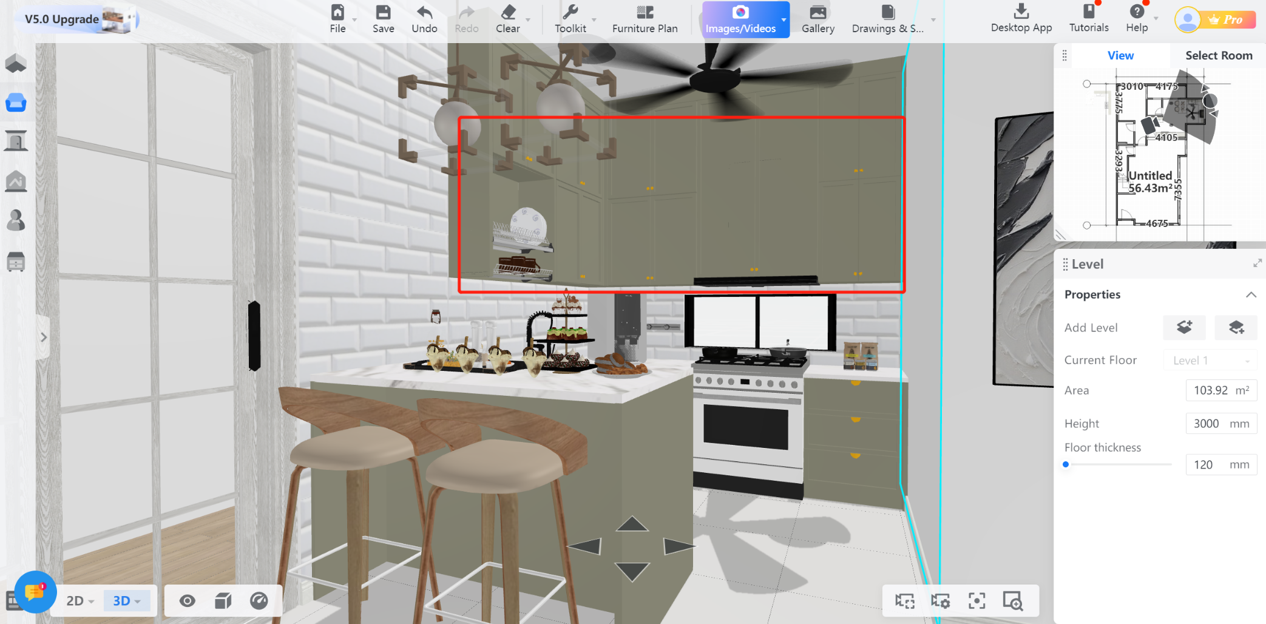Switch to the View tab
The height and width of the screenshot is (624, 1266).
click(x=1120, y=55)
